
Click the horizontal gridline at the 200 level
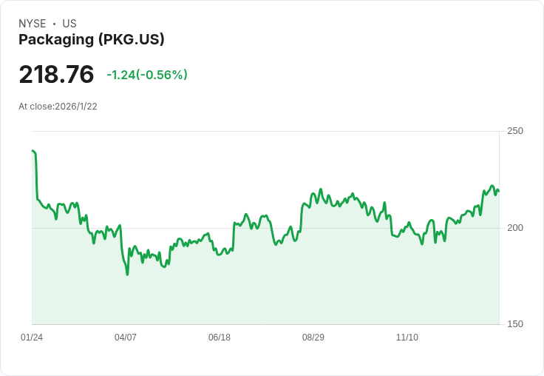pyautogui.click(x=443, y=228)
